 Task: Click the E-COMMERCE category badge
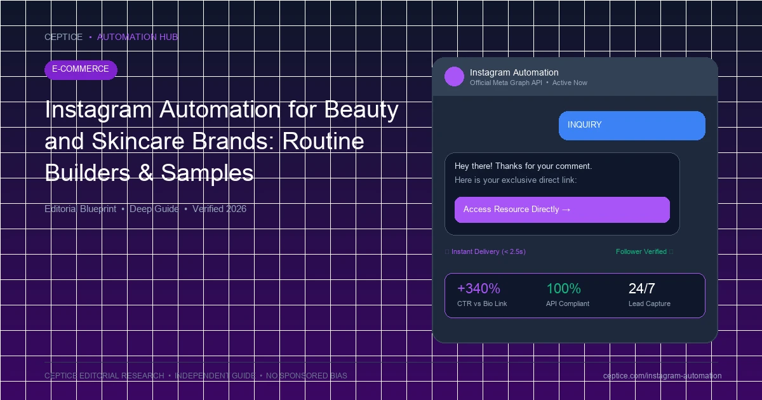81,69
